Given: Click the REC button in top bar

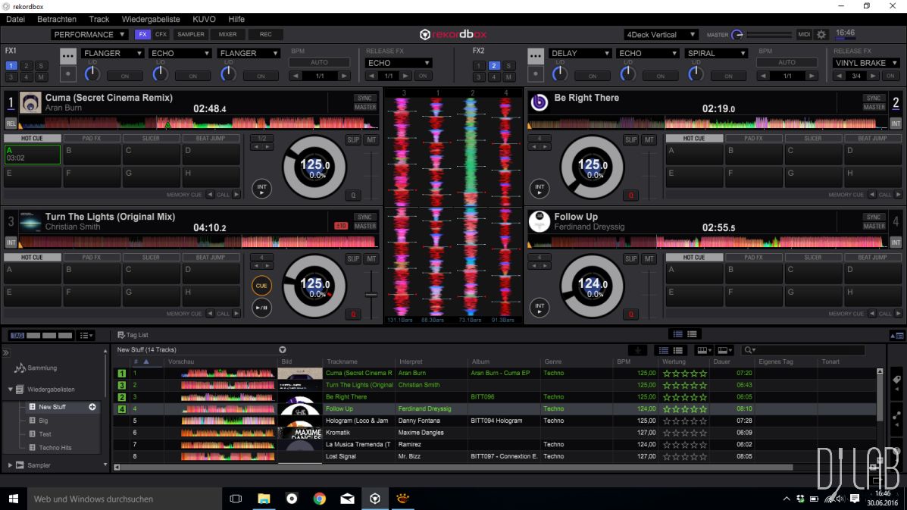Looking at the screenshot, I should pos(265,35).
